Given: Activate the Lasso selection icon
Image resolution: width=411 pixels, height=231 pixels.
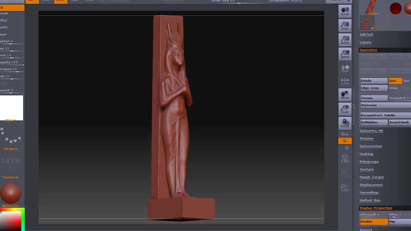Looking at the screenshot, I should 345,187.
